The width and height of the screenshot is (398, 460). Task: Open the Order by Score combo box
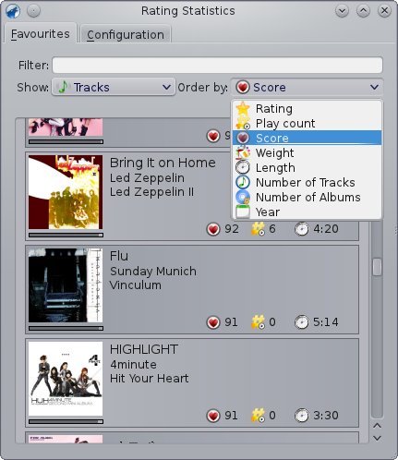click(307, 87)
